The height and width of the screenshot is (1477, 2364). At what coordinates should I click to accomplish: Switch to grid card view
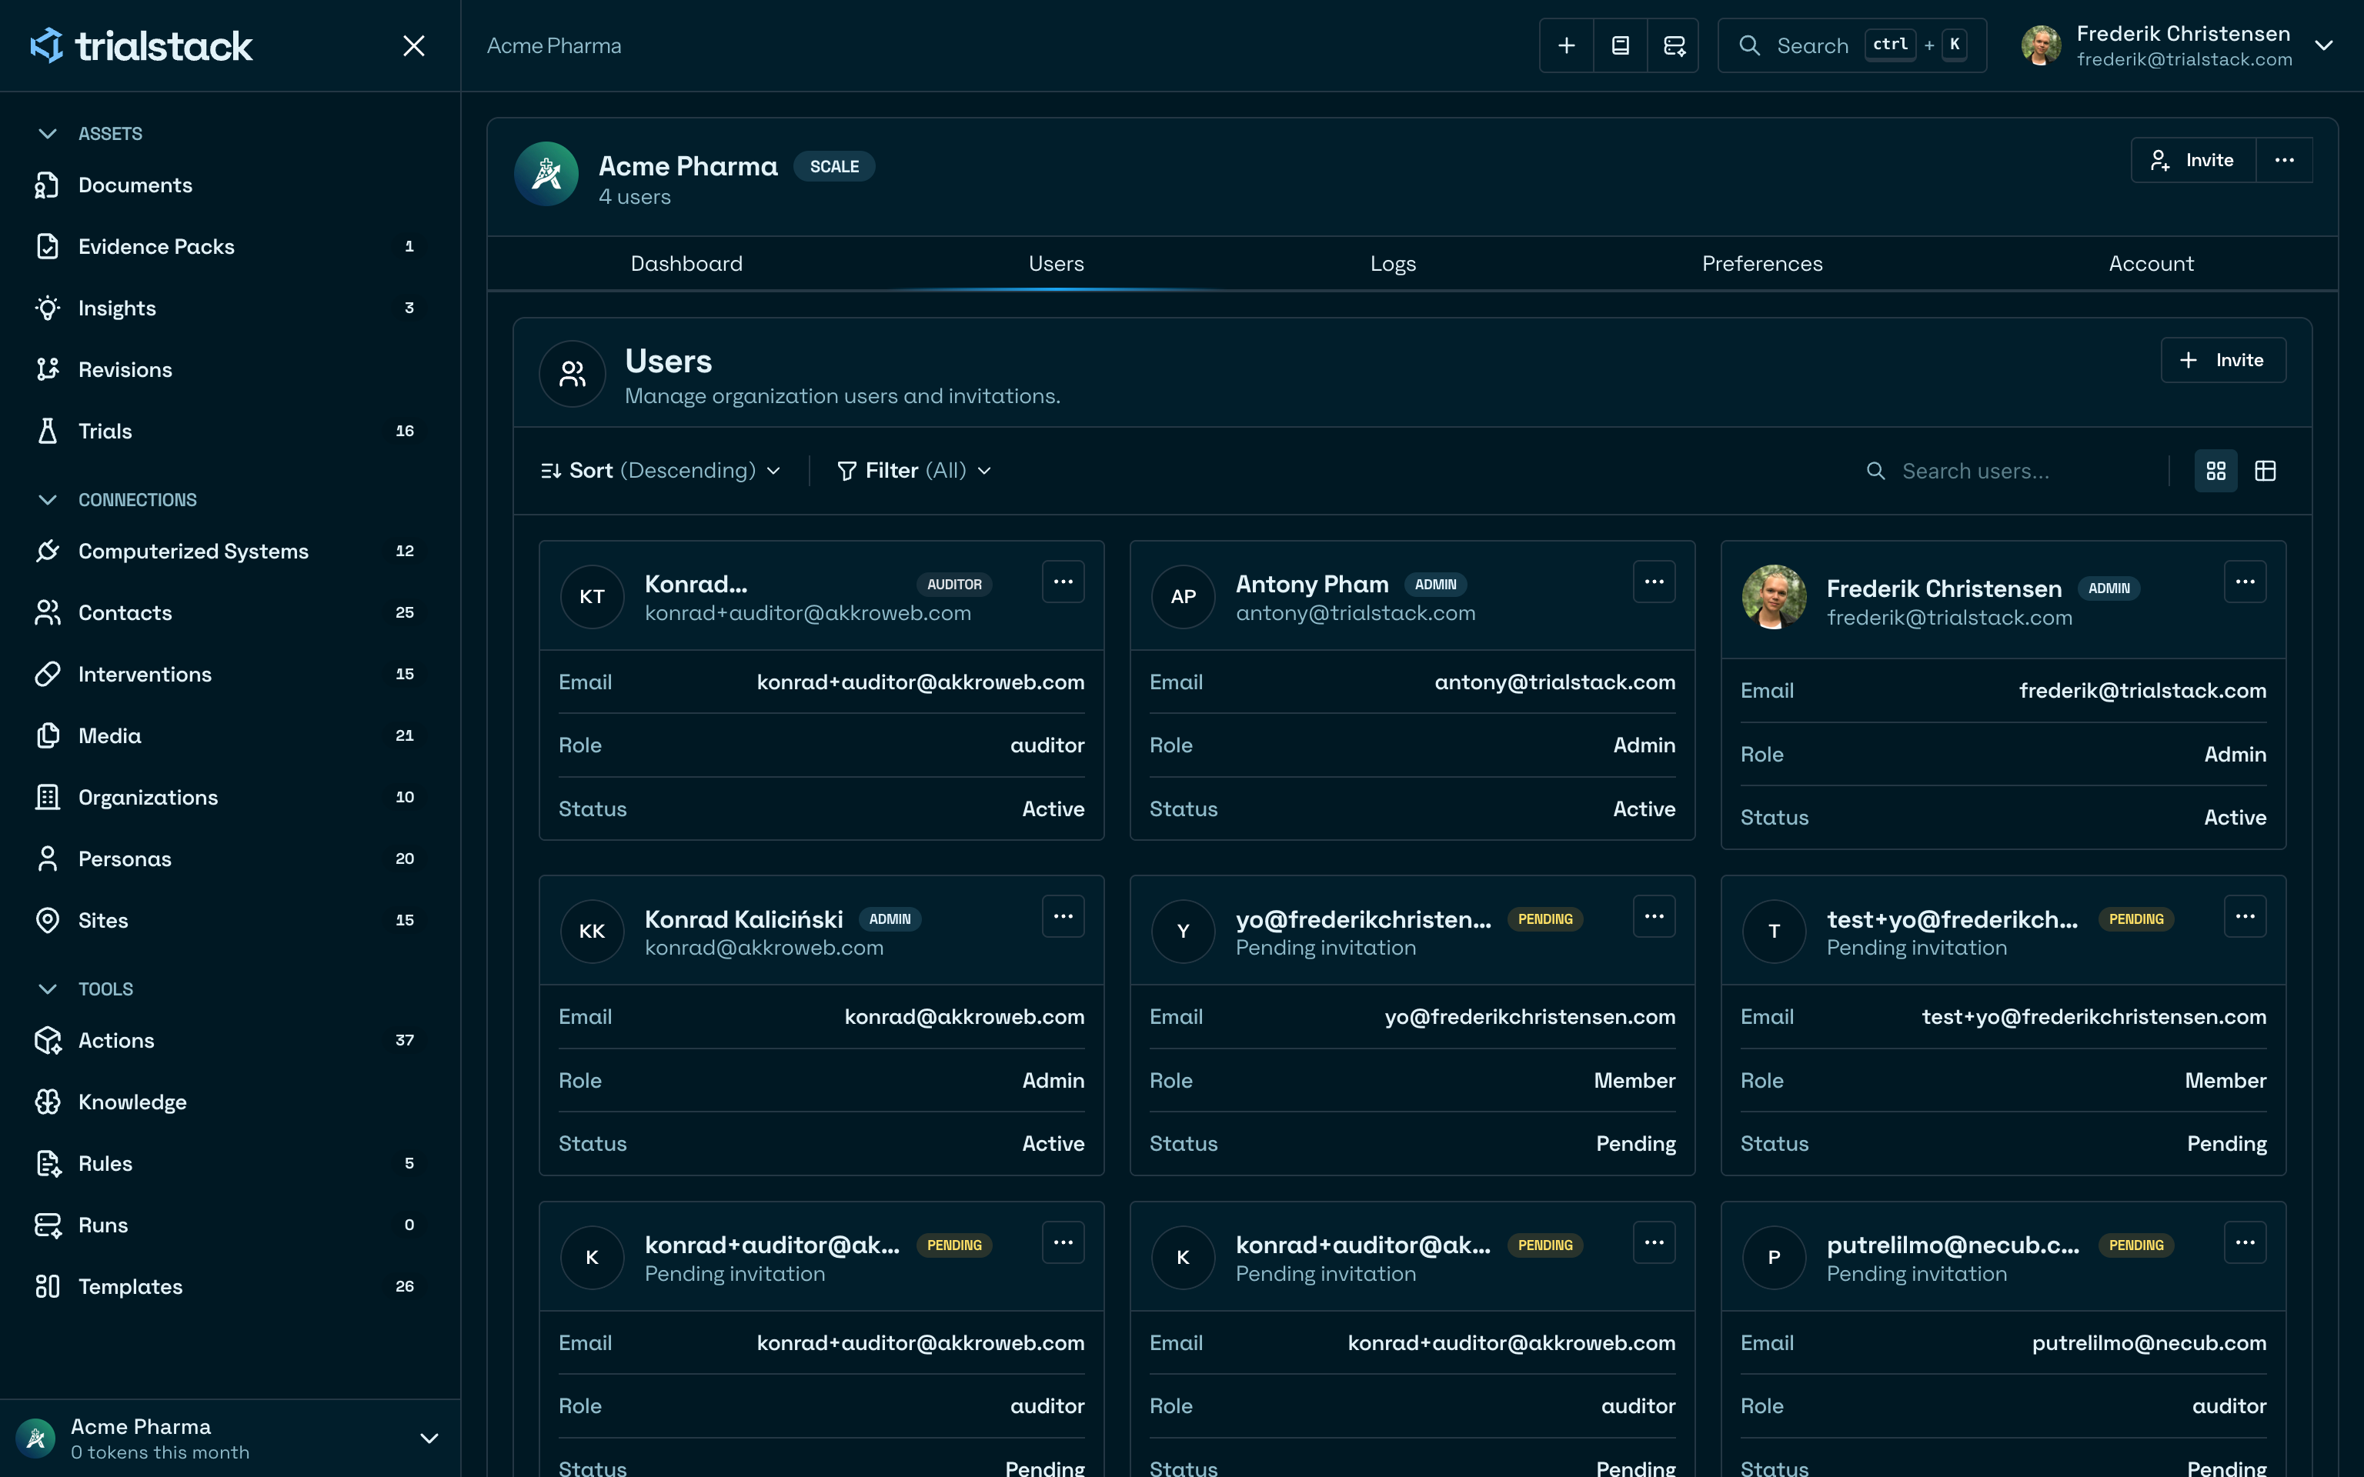click(x=2215, y=471)
